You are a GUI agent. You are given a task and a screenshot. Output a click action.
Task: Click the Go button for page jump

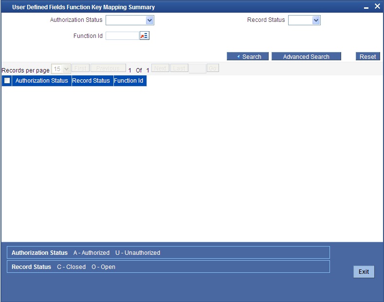click(x=213, y=68)
